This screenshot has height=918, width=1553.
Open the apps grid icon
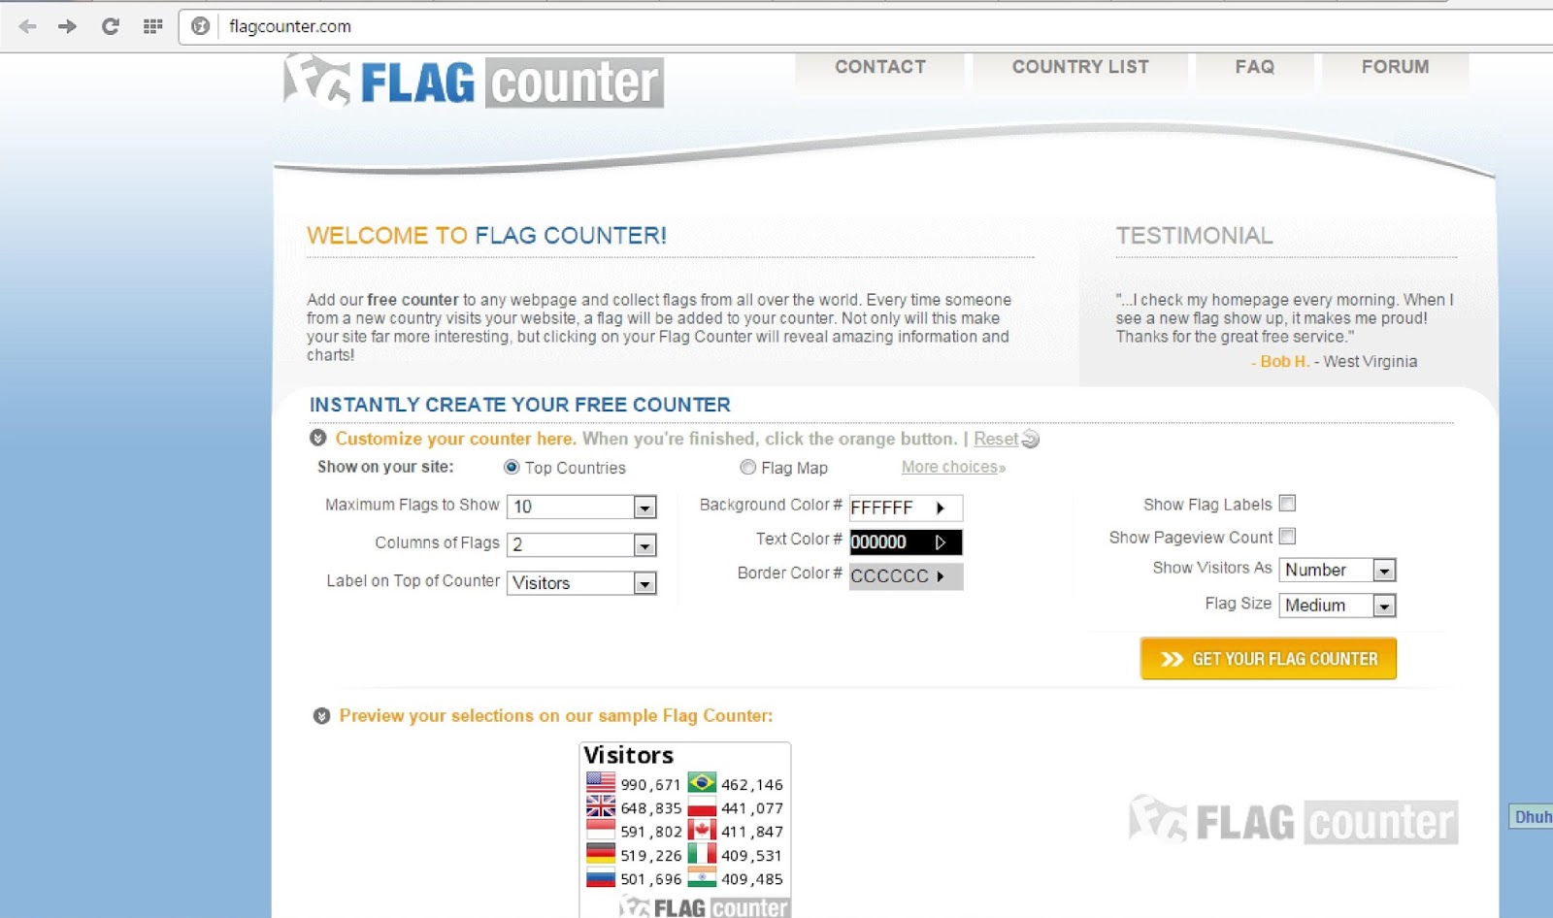152,26
